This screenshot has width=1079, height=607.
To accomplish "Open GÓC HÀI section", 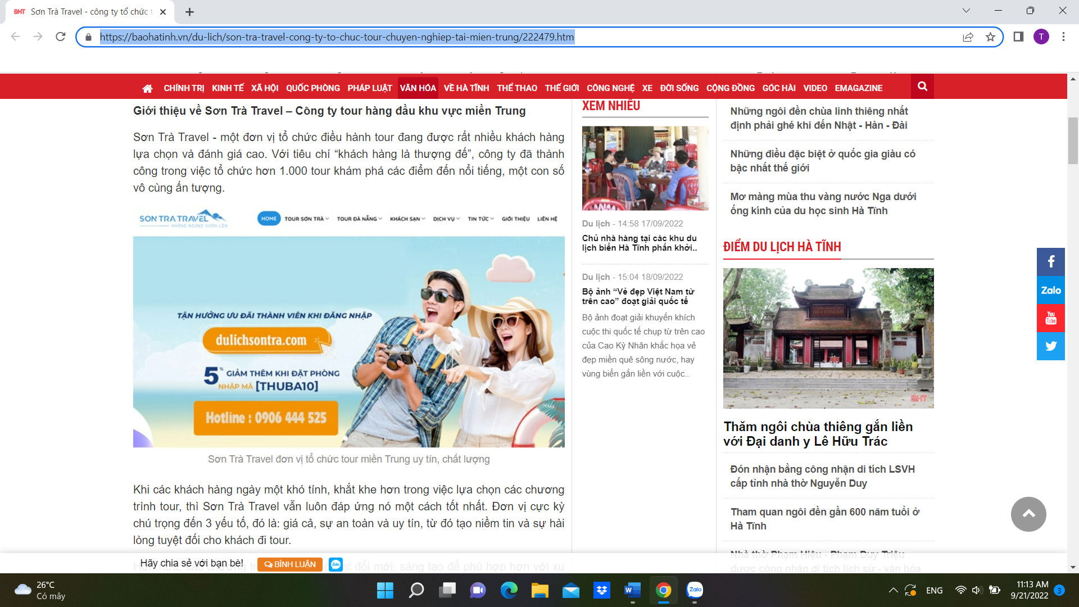I will (x=779, y=88).
